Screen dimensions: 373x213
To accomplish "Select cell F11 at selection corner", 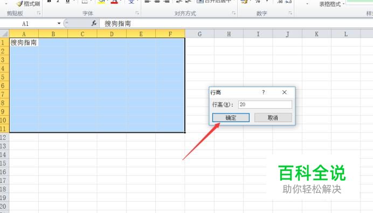I will coord(170,129).
